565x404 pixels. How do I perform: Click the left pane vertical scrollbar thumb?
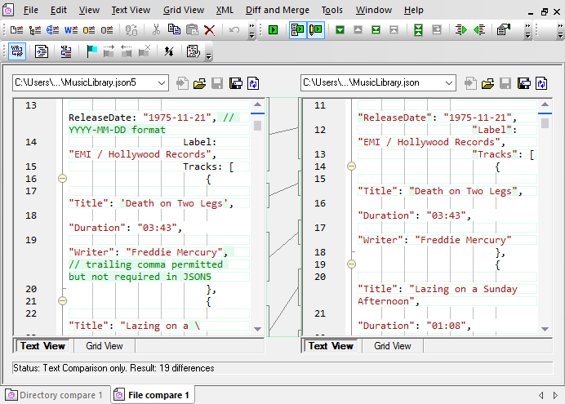tap(258, 126)
